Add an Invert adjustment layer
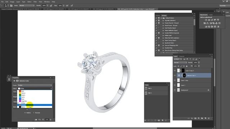This screenshot has height=129, width=230. tap(206, 27)
